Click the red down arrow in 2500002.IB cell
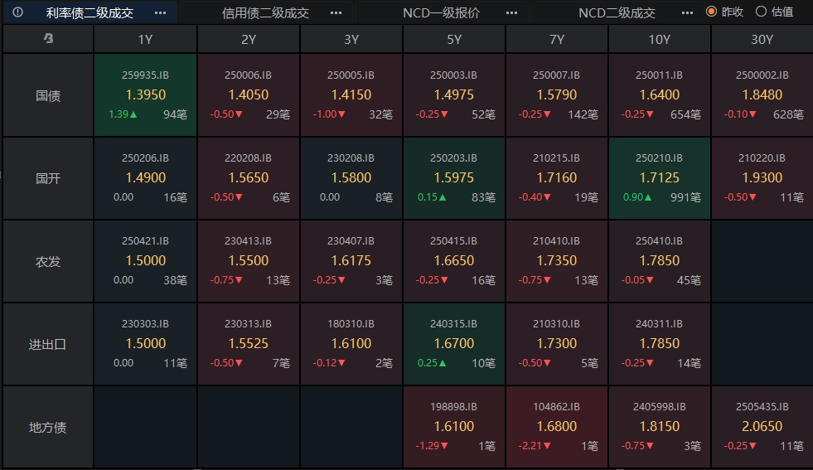Image resolution: width=813 pixels, height=470 pixels. 753,114
